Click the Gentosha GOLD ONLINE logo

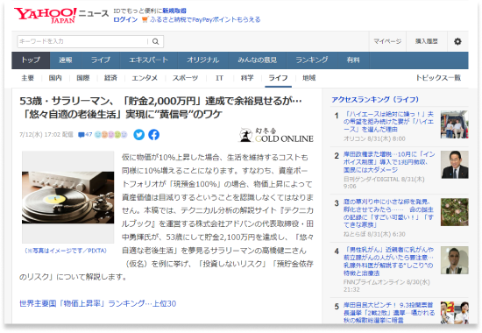click(276, 135)
